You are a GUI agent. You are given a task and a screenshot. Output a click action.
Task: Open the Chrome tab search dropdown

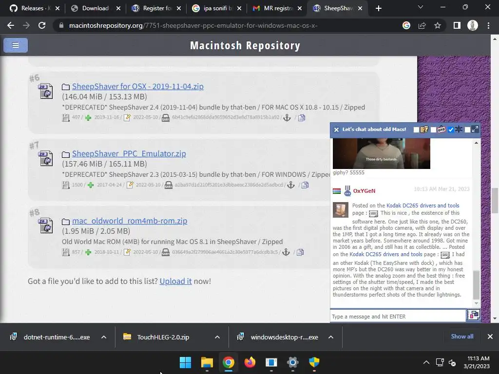point(421,7)
